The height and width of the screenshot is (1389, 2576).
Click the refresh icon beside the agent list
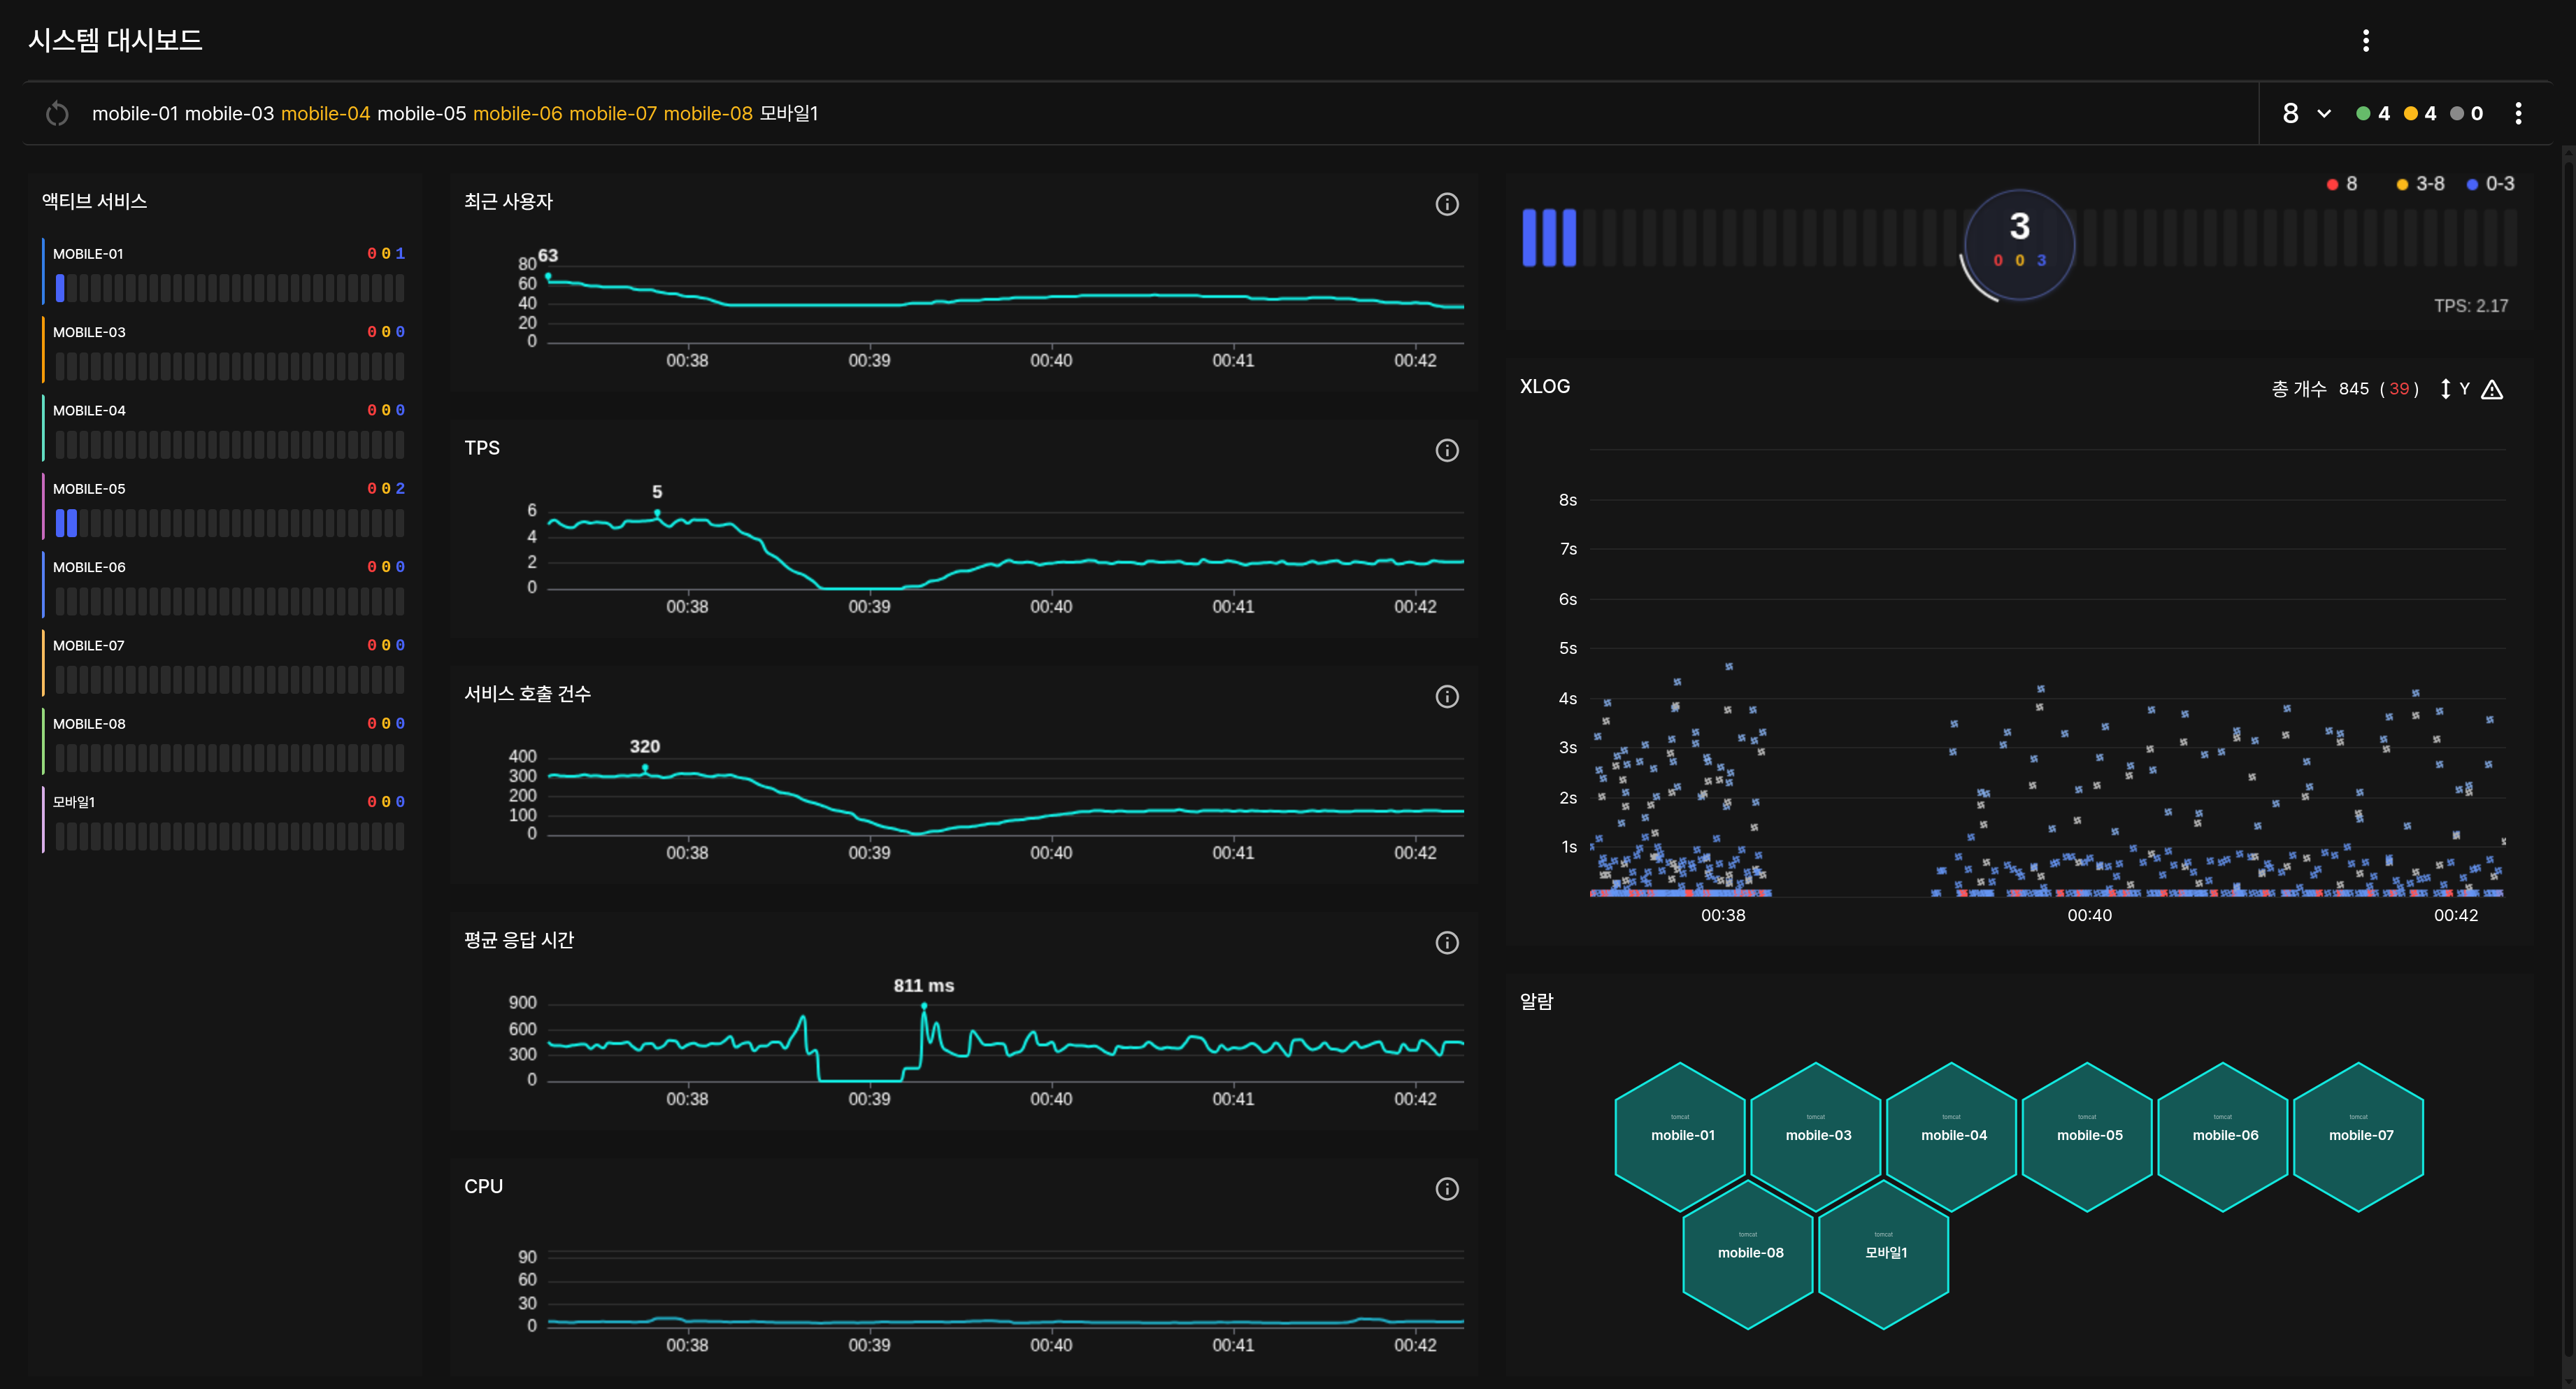click(x=57, y=114)
